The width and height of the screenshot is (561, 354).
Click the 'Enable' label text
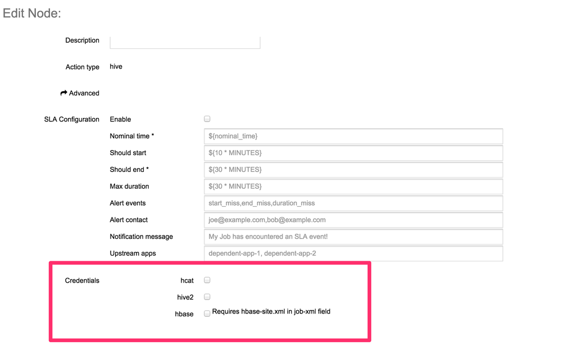pos(120,119)
